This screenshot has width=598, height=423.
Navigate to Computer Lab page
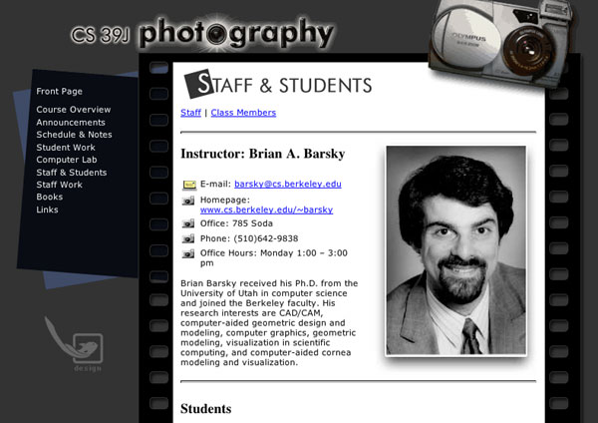click(x=67, y=160)
